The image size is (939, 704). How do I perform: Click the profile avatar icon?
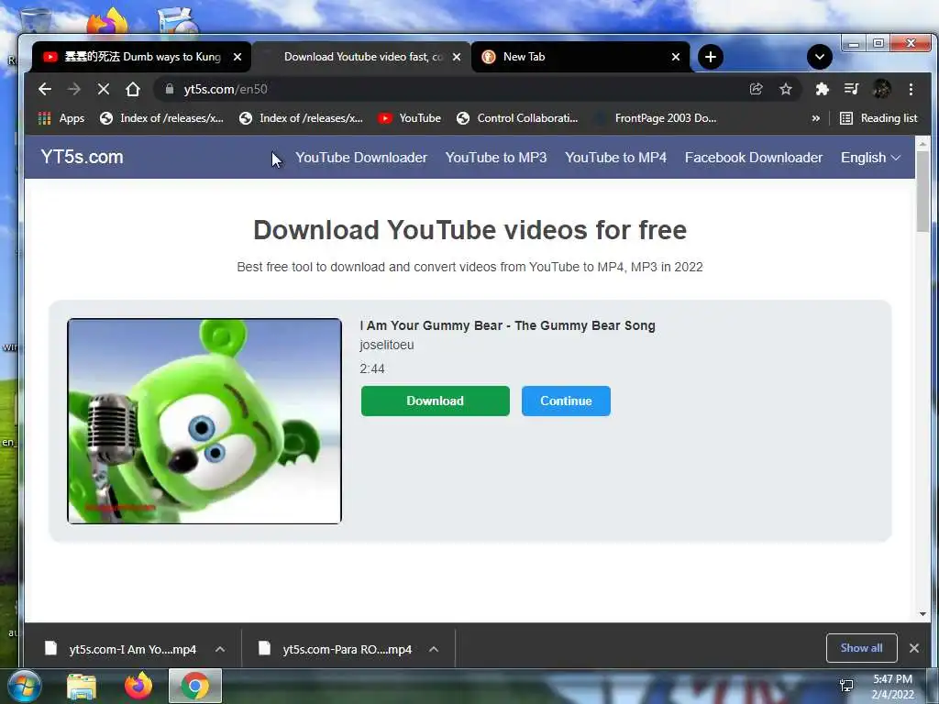(x=881, y=89)
